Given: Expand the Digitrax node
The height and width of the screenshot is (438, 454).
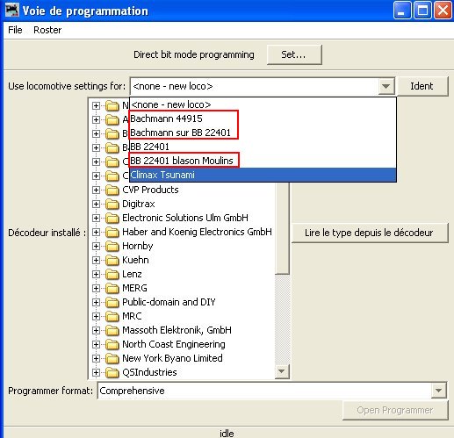Looking at the screenshot, I should 96,204.
